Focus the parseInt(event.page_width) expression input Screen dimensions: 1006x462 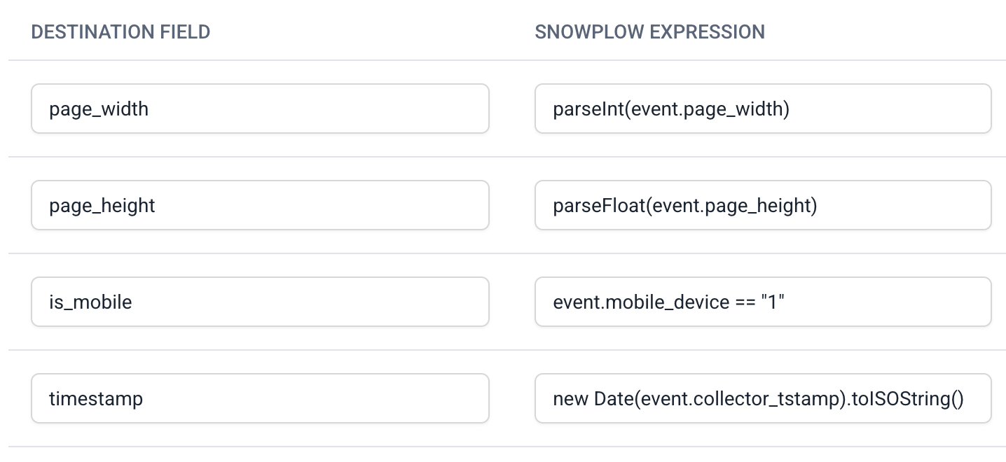tap(763, 108)
